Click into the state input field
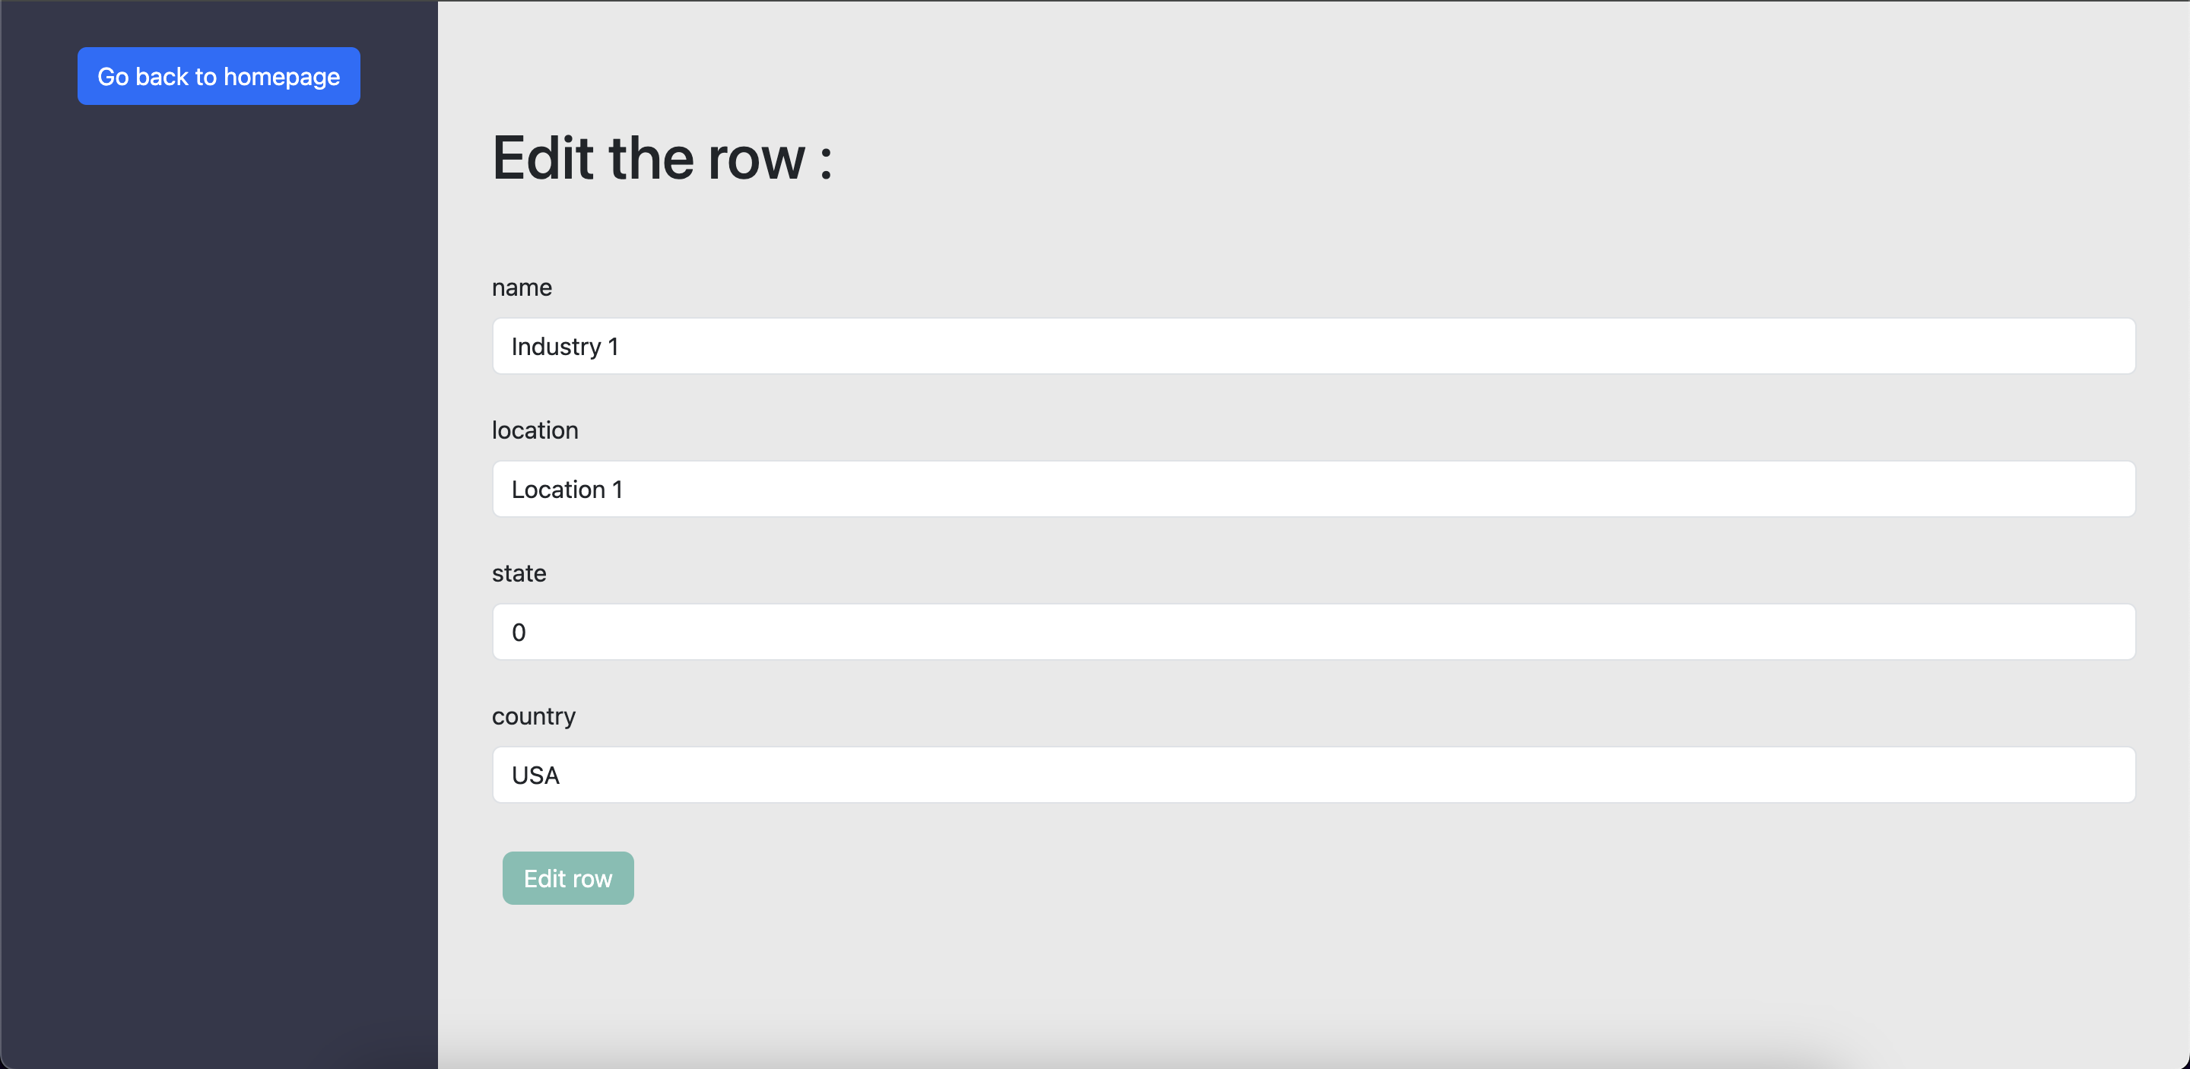2190x1069 pixels. coord(1312,631)
